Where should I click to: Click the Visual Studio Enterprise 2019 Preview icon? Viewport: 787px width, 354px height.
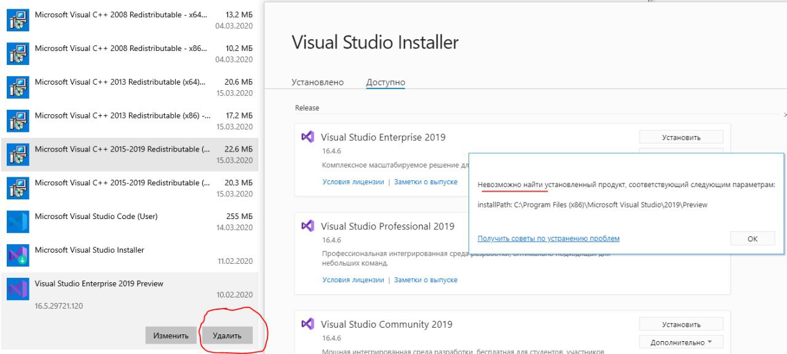click(x=17, y=289)
